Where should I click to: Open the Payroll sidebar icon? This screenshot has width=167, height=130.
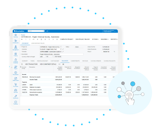coord(16,67)
